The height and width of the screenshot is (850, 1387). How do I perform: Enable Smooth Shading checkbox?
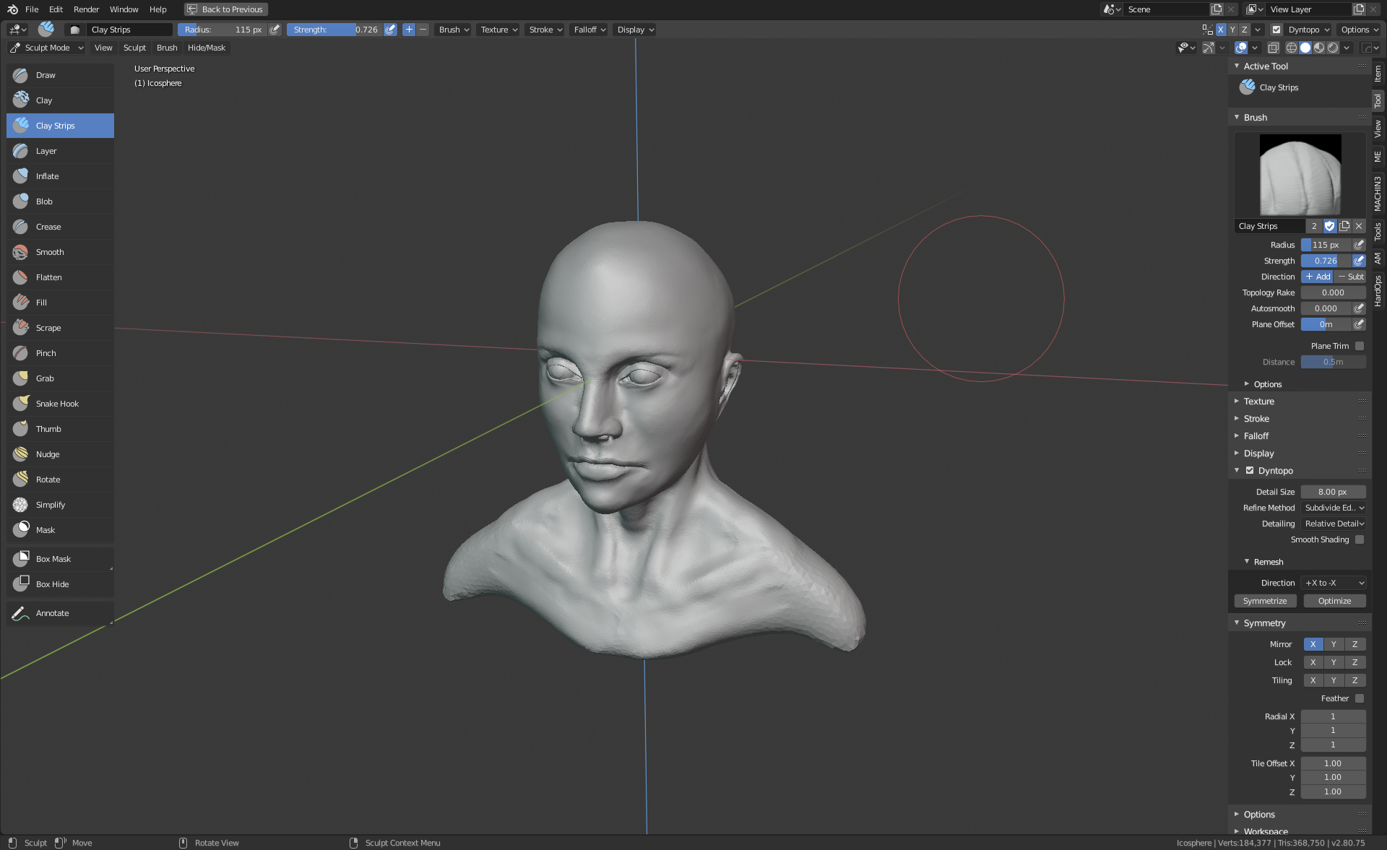[1360, 539]
